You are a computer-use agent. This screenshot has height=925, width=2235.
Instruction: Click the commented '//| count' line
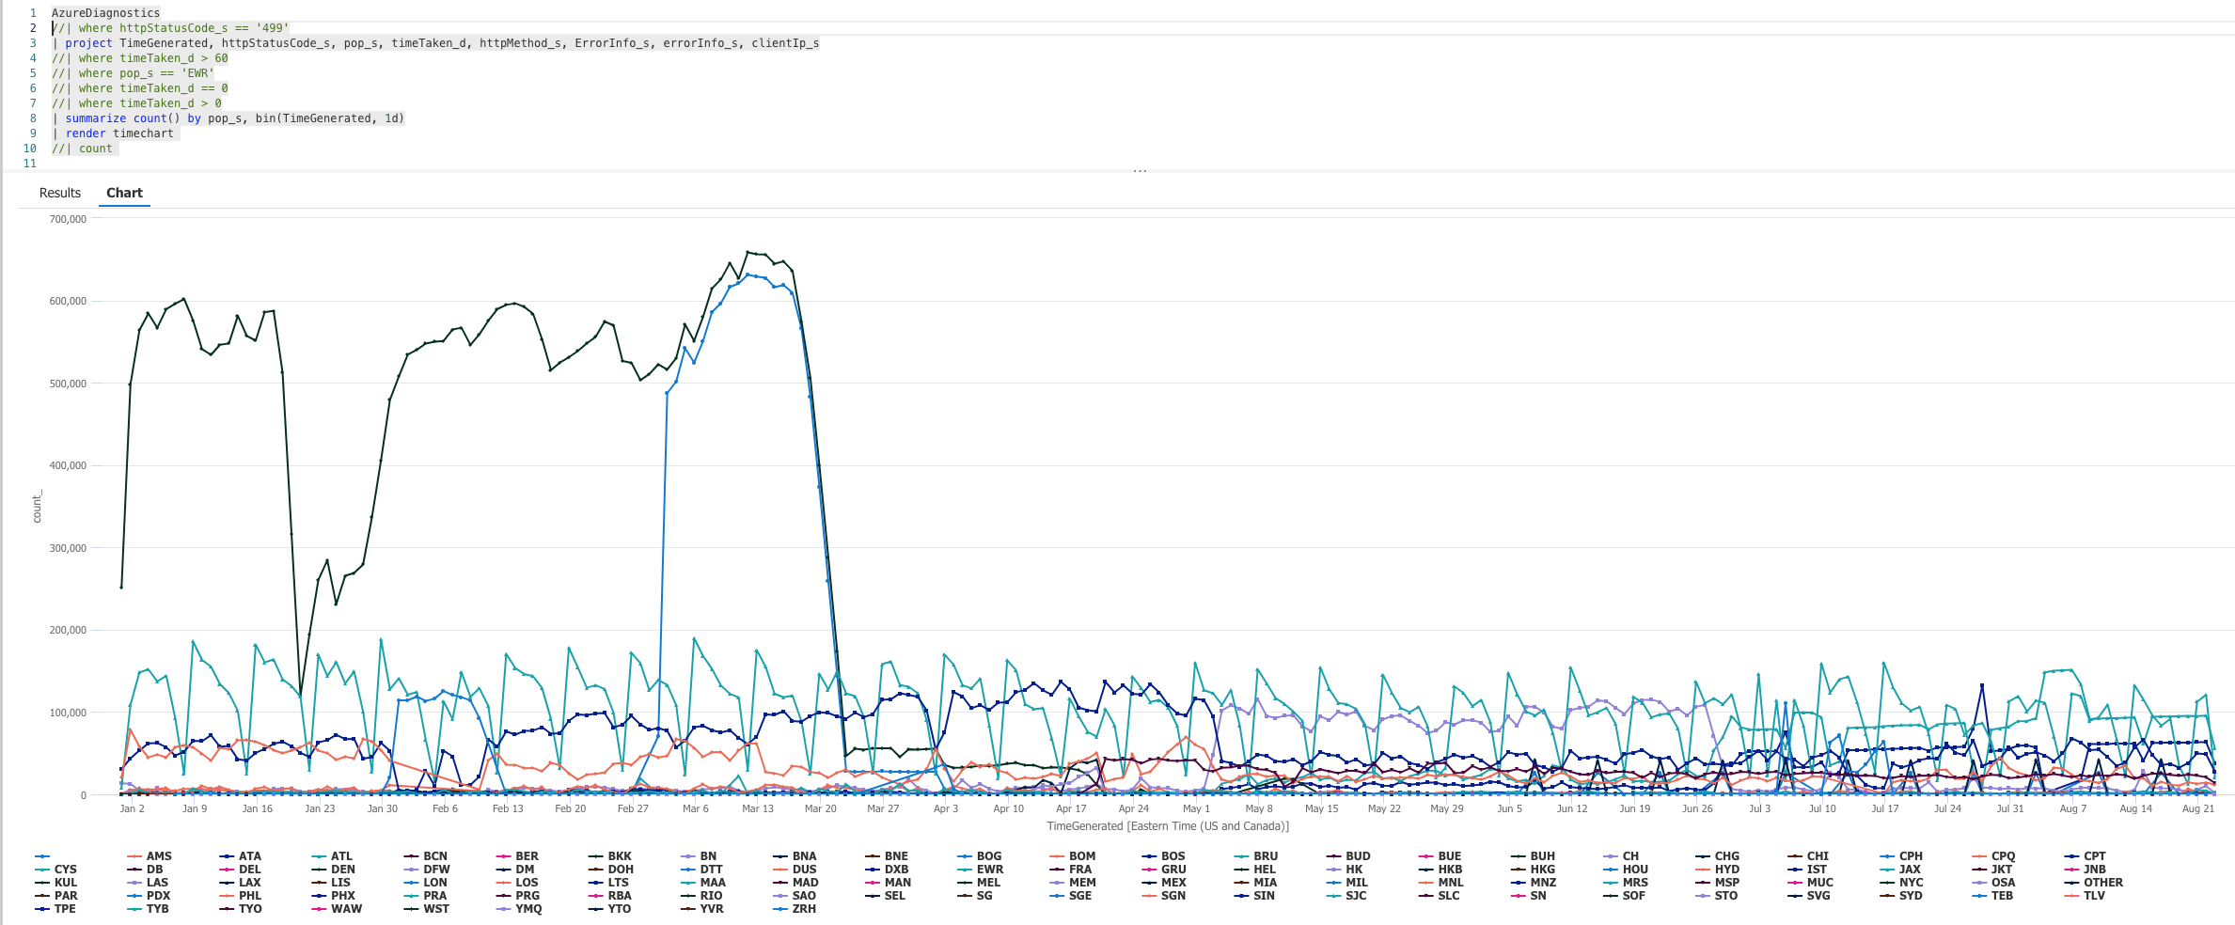tap(82, 149)
